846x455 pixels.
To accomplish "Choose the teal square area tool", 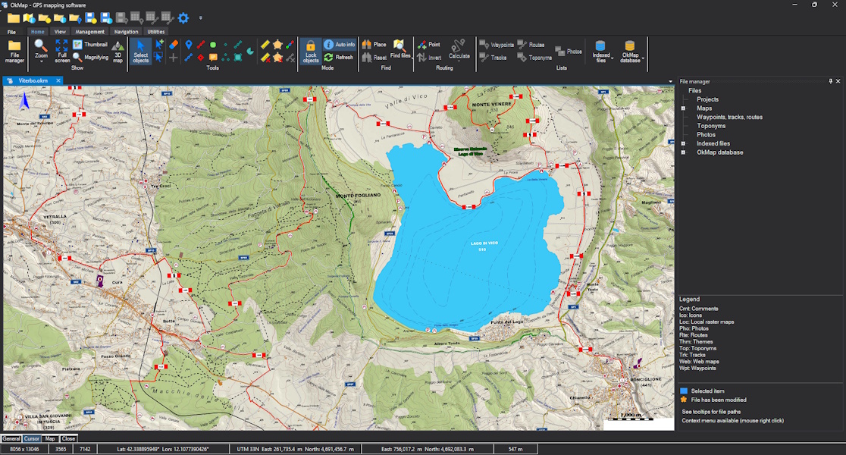I will pyautogui.click(x=238, y=57).
